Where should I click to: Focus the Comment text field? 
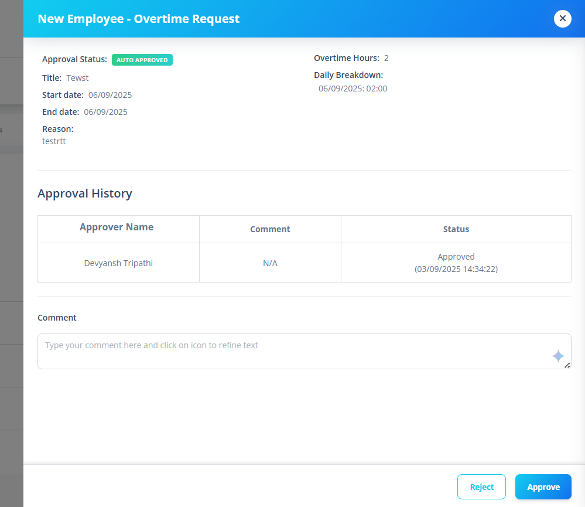point(304,351)
